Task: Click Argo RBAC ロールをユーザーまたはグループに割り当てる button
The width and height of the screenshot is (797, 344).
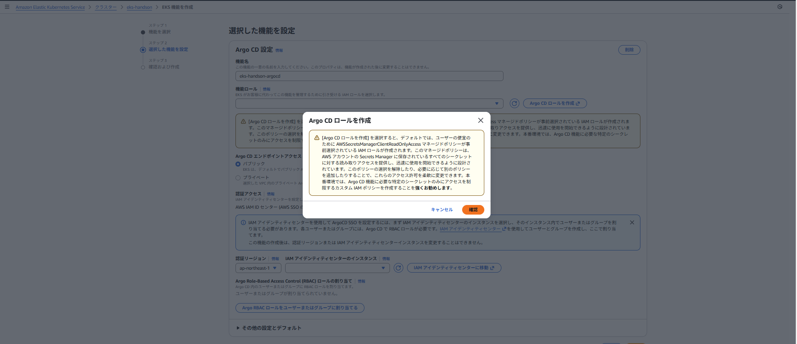Action: 300,308
